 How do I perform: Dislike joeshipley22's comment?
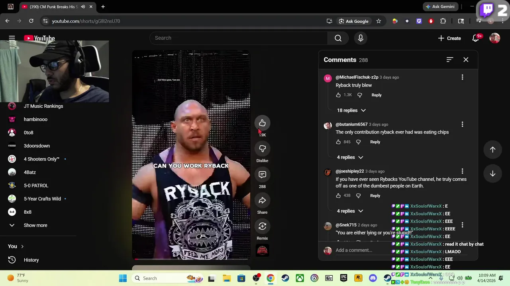[x=359, y=195]
